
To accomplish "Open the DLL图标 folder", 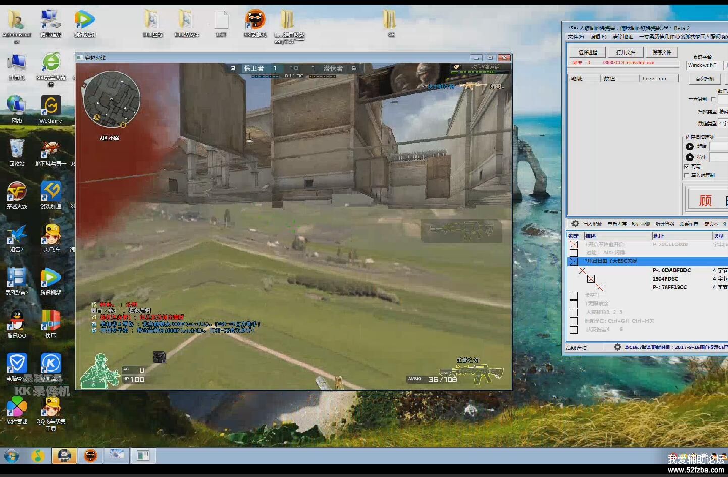I will click(x=152, y=23).
